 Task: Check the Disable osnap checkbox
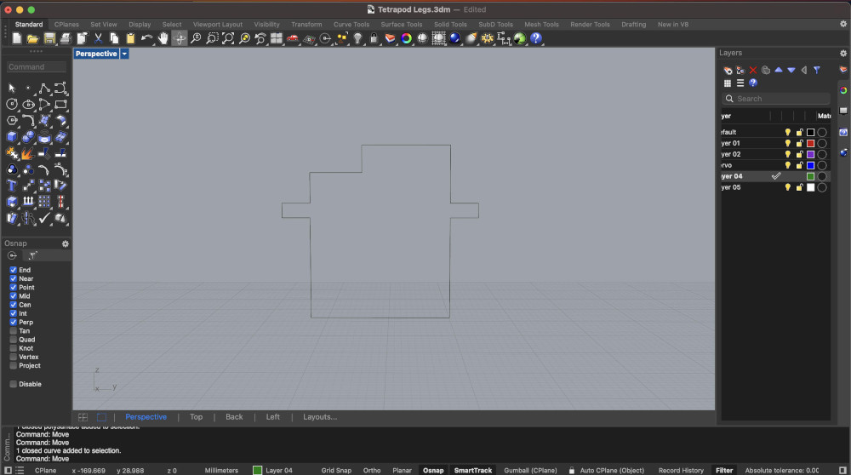coord(13,384)
